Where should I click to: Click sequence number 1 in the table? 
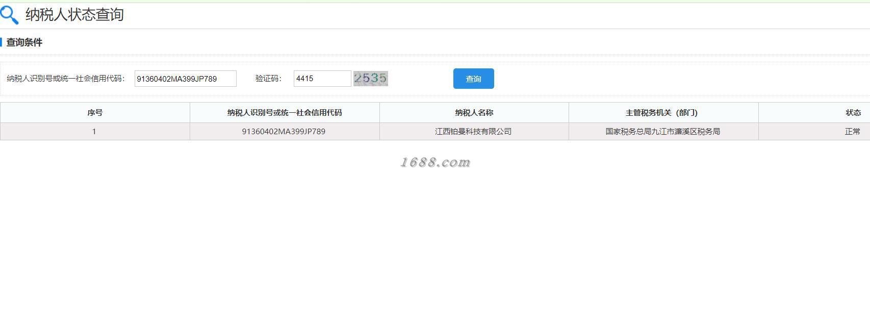[x=94, y=132]
